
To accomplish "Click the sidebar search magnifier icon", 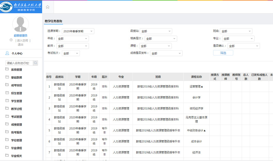I will tap(35, 63).
